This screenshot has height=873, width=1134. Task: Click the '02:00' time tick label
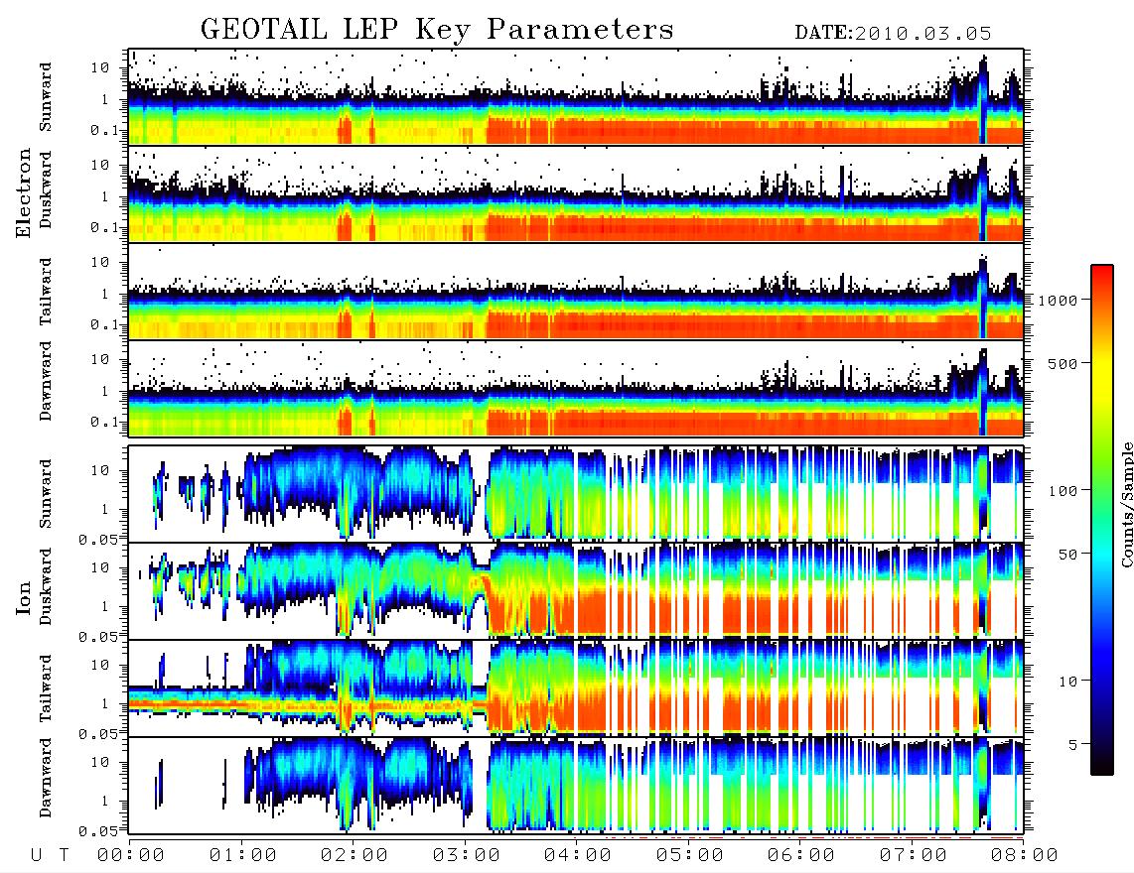click(354, 856)
